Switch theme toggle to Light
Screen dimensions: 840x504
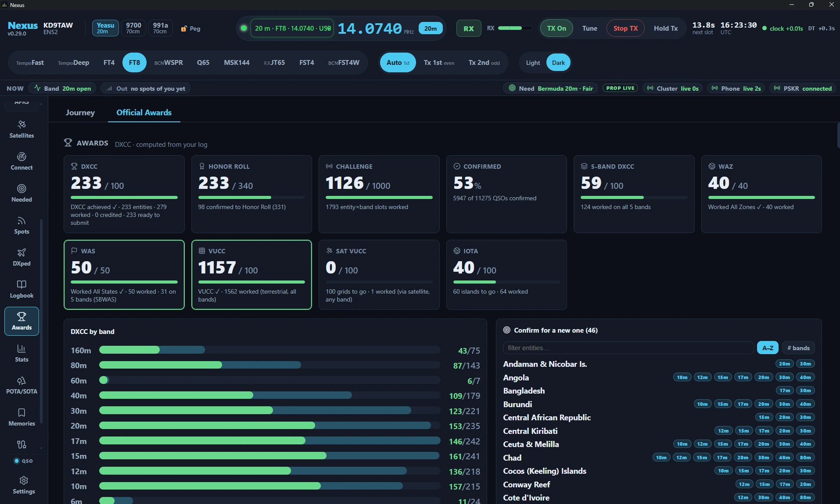click(533, 63)
